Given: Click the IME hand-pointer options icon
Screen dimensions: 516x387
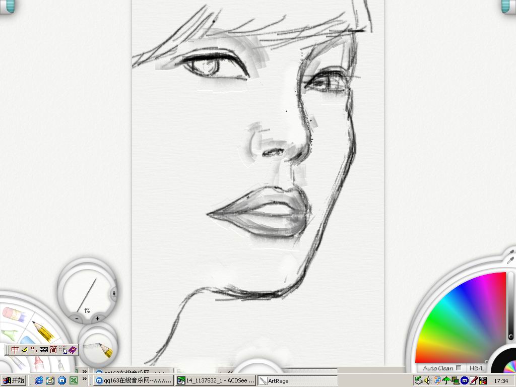Looking at the screenshot, I should point(63,350).
